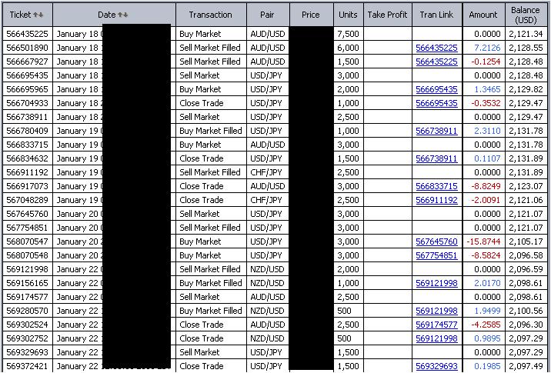Screen dimensions: 551x373
Task: Click the Transaction column header
Action: tap(210, 15)
